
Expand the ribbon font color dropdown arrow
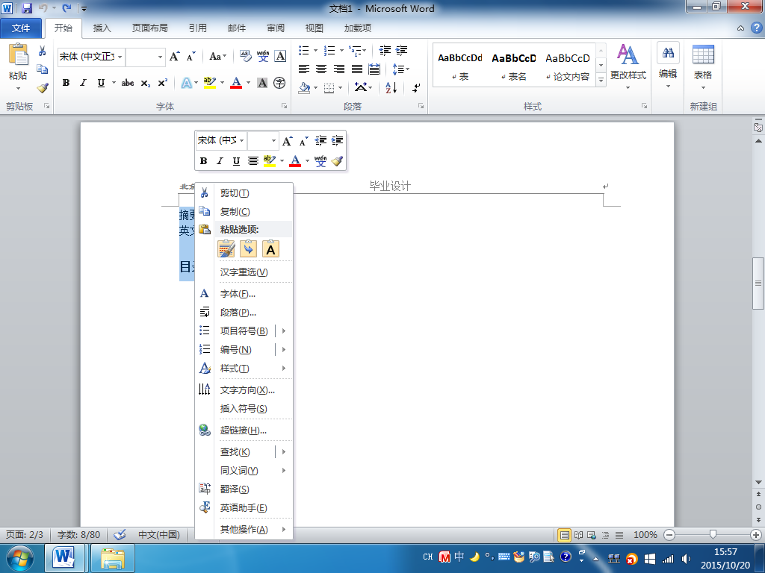coord(248,83)
